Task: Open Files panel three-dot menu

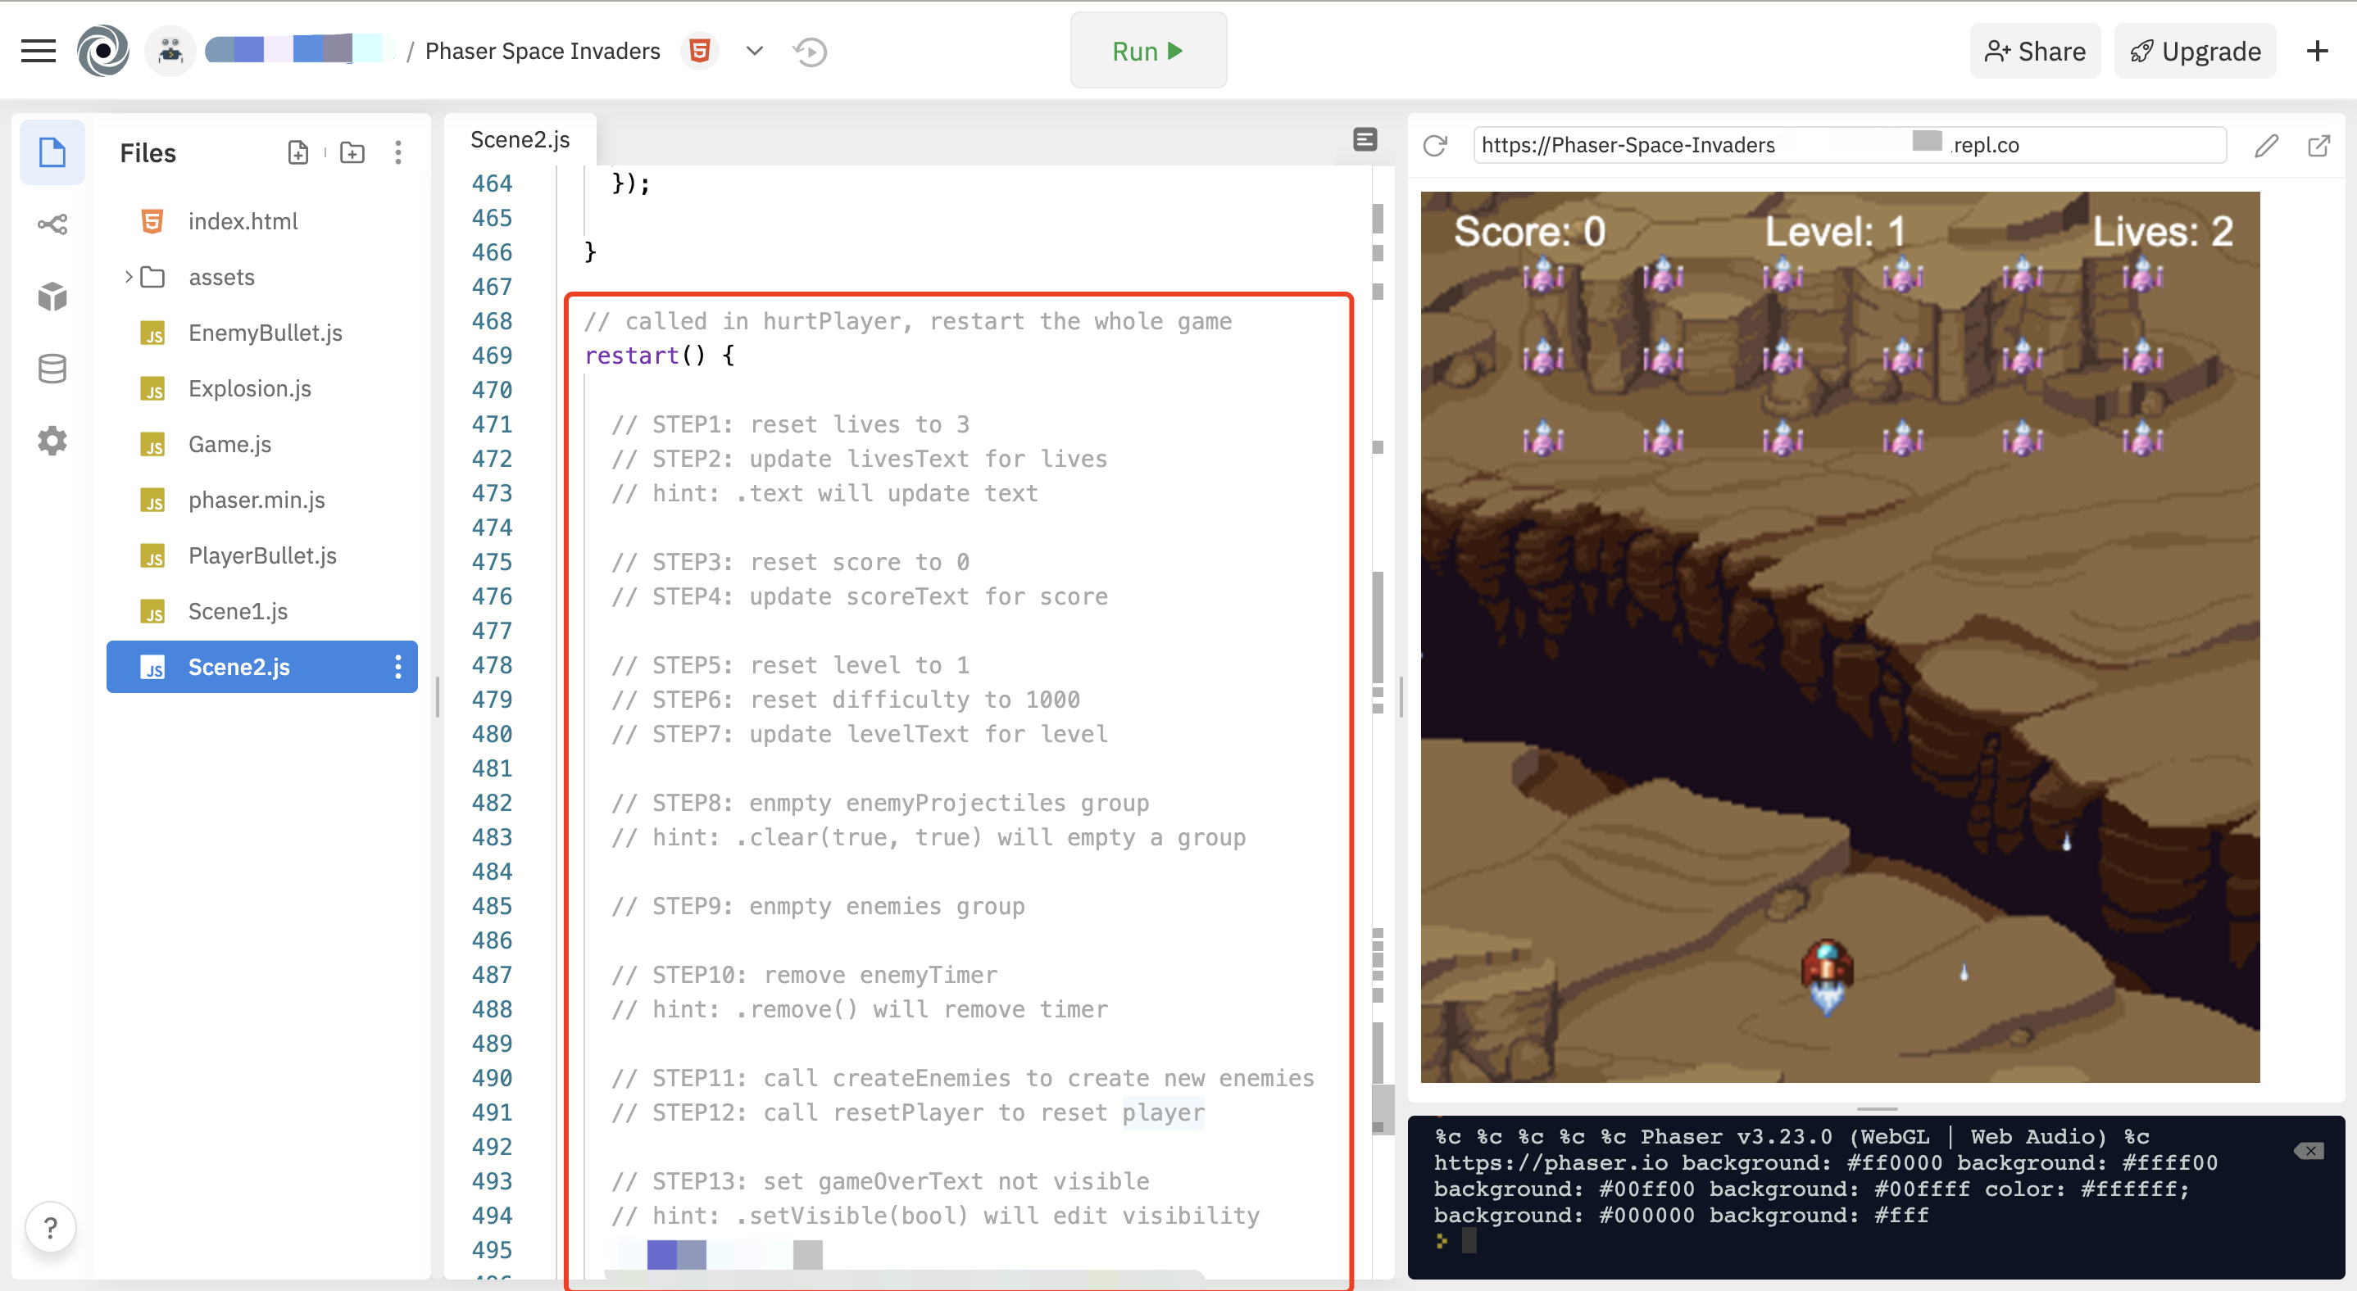Action: tap(398, 152)
